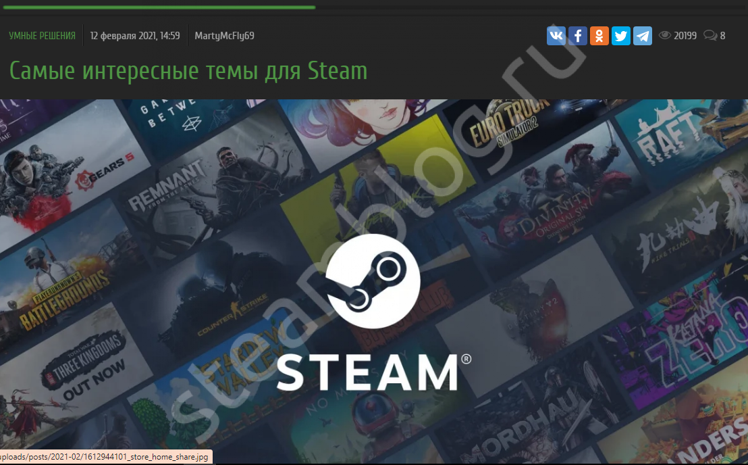Click the article title about Steam themes

click(x=188, y=70)
